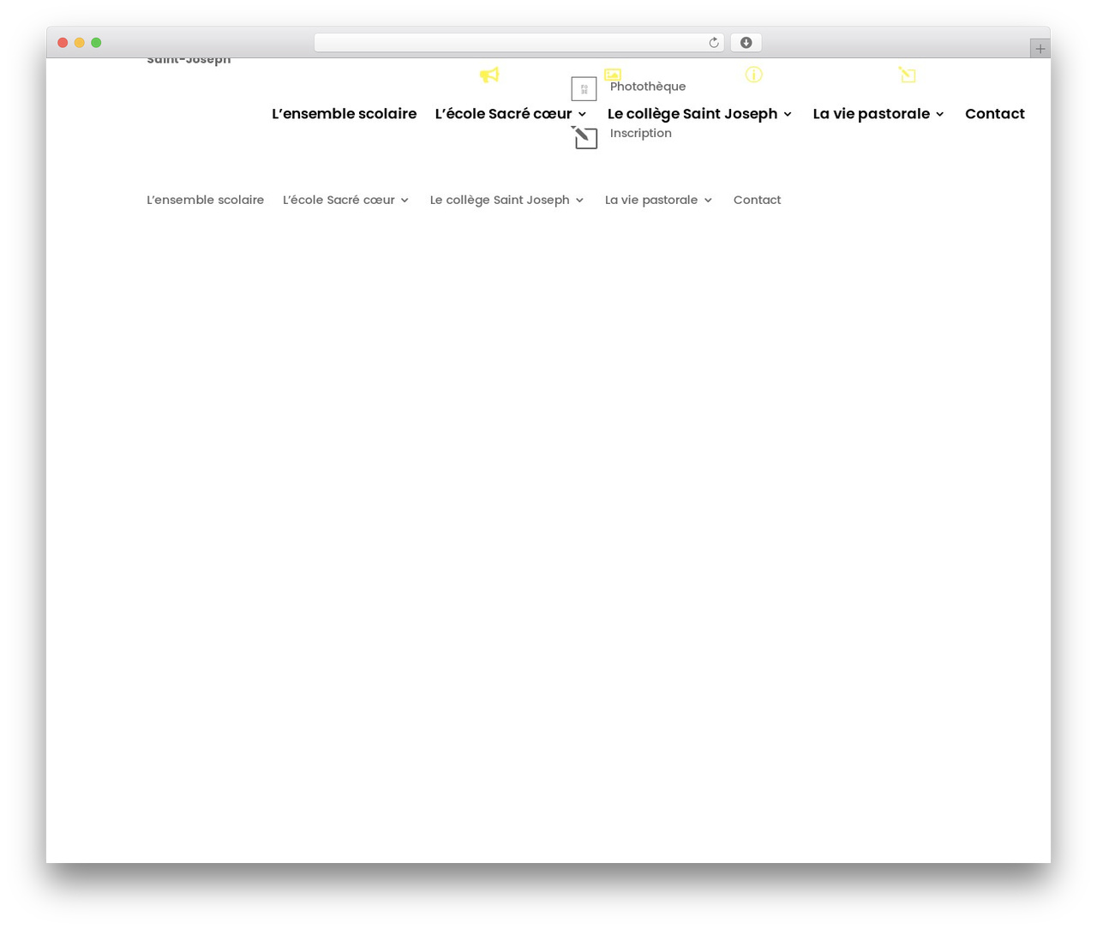The height and width of the screenshot is (929, 1097).
Task: Open gray L'école Sacré cœur menu
Action: [339, 200]
